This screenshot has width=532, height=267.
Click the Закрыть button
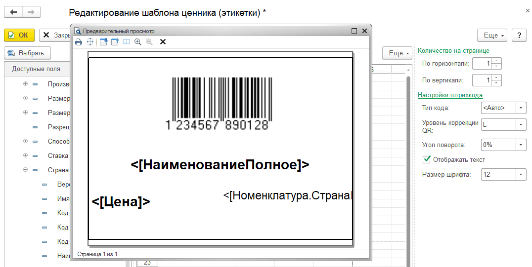55,35
